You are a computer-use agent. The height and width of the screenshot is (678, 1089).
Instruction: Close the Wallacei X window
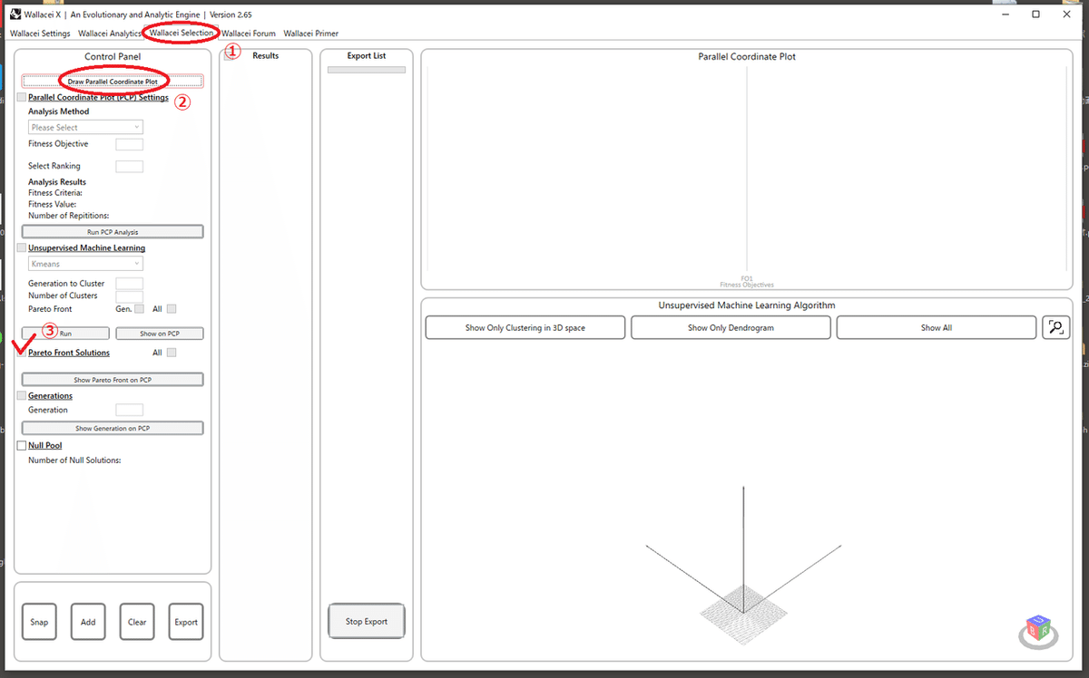pyautogui.click(x=1068, y=15)
